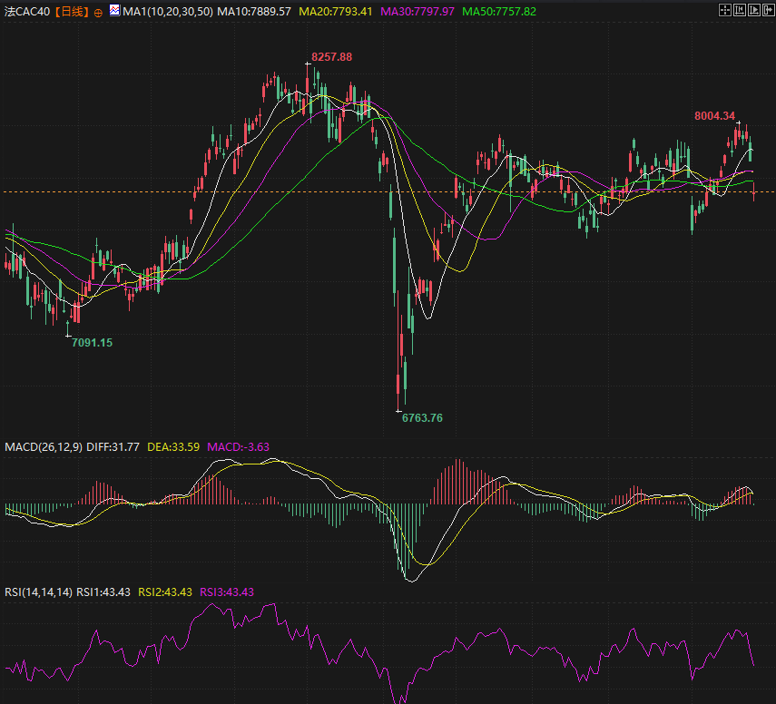Click the MACD:-3.63 value
Viewport: 776px width, 704px height.
[x=238, y=446]
